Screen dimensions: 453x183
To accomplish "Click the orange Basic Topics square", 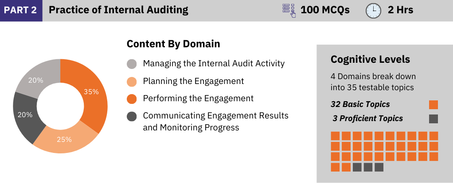I will coord(433,105).
